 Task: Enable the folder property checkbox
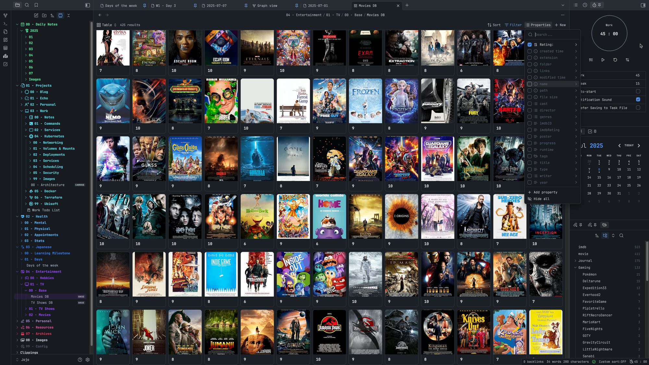click(530, 64)
